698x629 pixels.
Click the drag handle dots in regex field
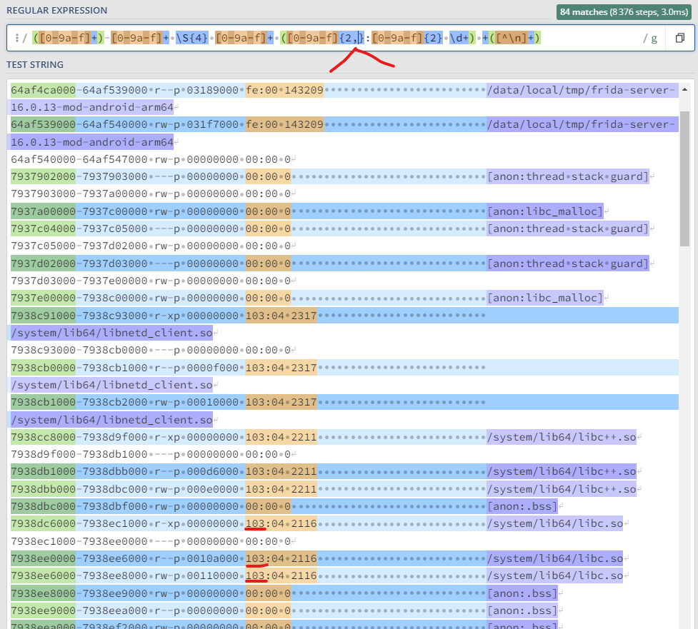(x=16, y=36)
